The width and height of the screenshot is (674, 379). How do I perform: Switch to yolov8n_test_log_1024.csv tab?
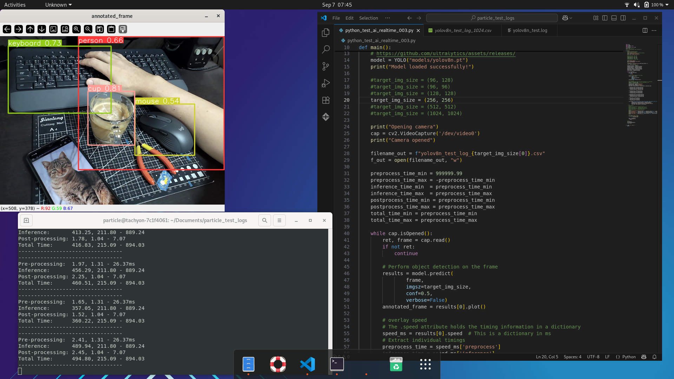coord(463,31)
